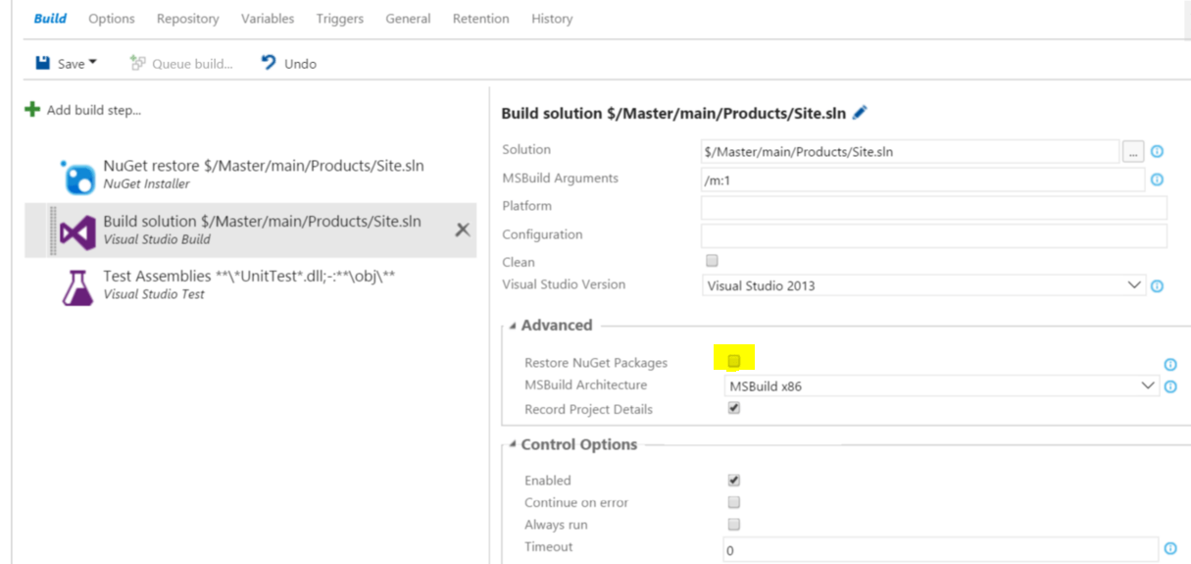Click into the MSBuild Arguments field
Screen dimensions: 1191x564
click(922, 180)
